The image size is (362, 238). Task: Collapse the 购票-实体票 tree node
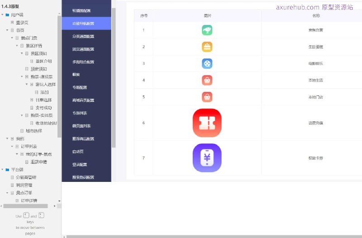click(22, 115)
